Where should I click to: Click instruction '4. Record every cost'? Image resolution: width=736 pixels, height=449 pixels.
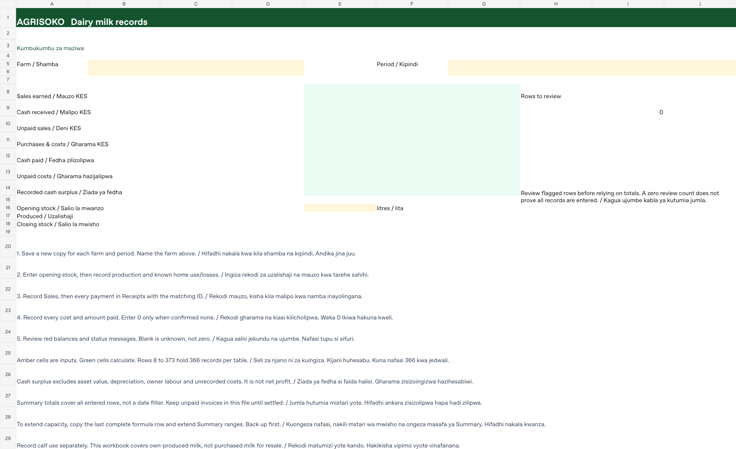(x=205, y=318)
